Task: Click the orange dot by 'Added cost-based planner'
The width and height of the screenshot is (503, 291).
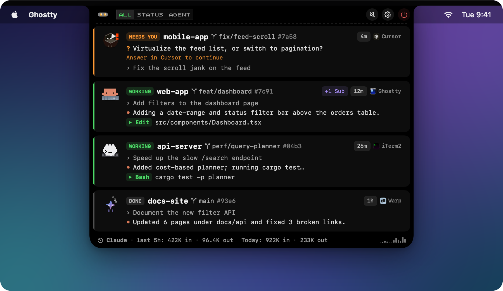Action: (128, 167)
